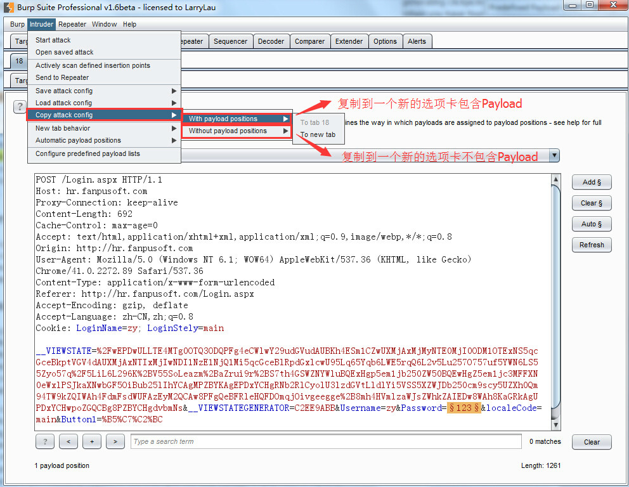Click the 'Length: 1261' status text
The image size is (629, 487).
(541, 465)
